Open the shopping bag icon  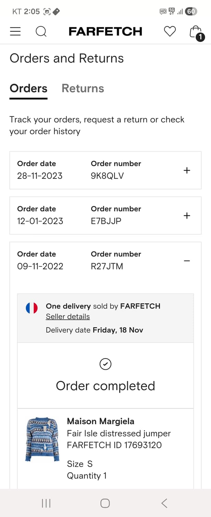click(196, 32)
